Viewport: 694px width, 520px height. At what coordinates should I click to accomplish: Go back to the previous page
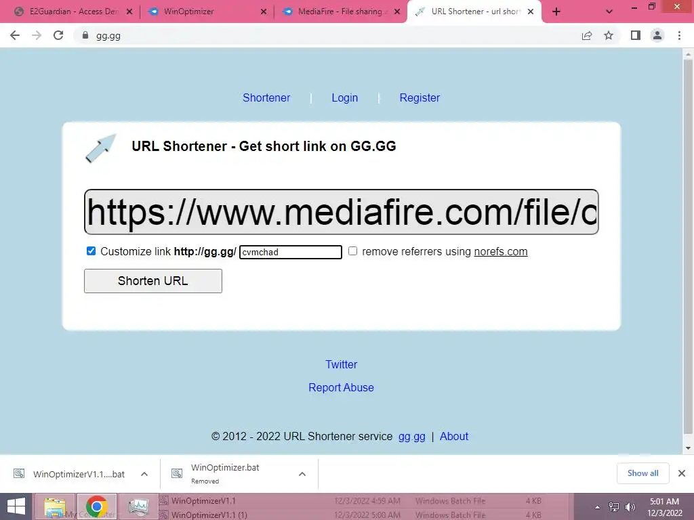click(x=15, y=35)
